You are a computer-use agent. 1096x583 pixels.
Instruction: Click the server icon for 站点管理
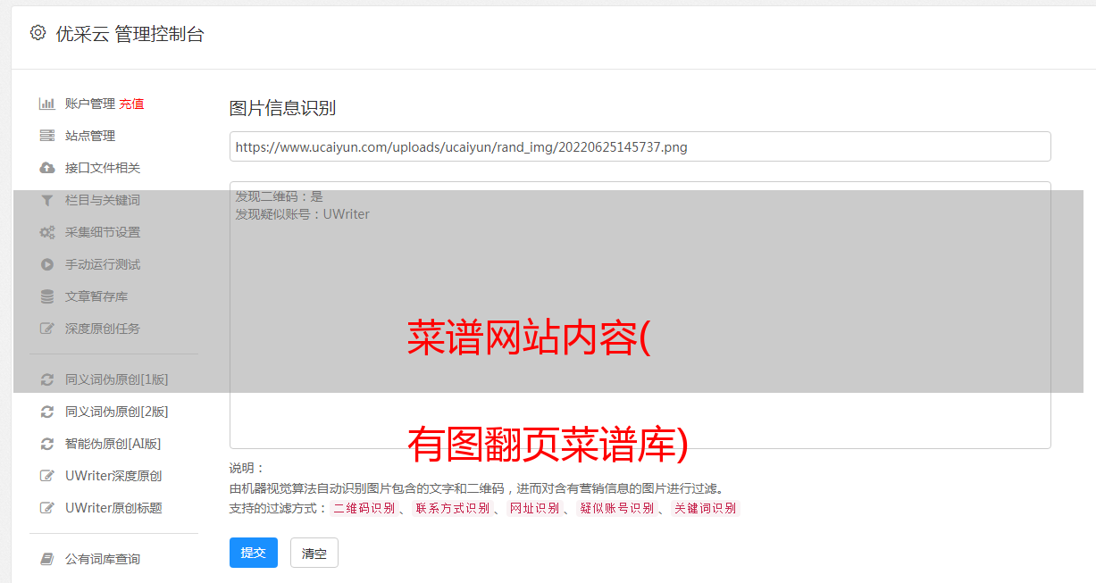(x=47, y=136)
